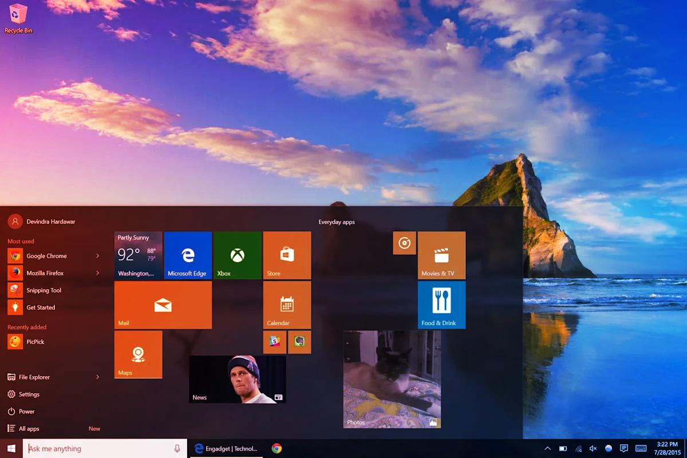Click the Ask me anything search box

tap(105, 449)
